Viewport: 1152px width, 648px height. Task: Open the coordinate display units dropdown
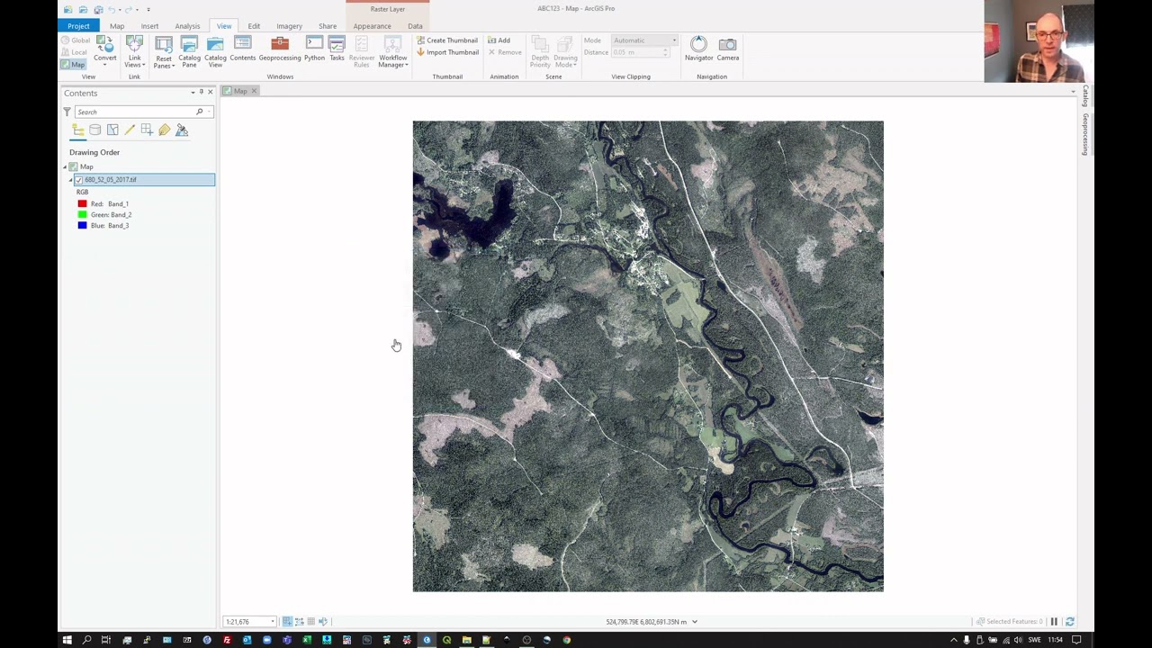(x=694, y=622)
